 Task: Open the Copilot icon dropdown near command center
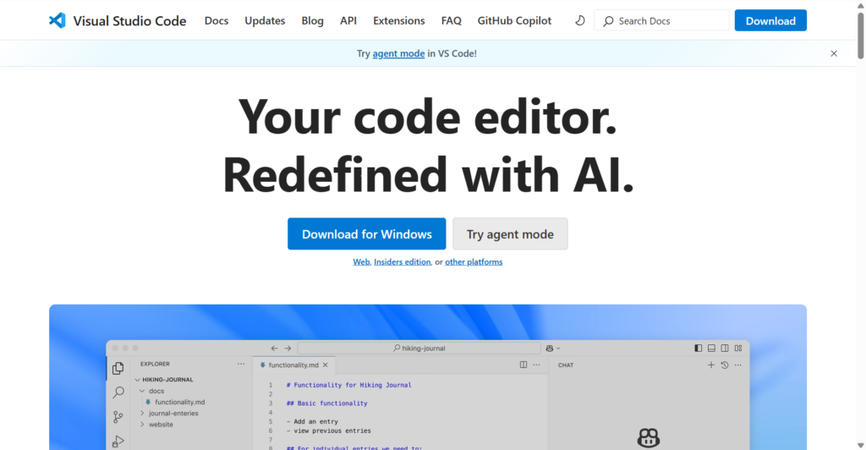click(x=553, y=348)
